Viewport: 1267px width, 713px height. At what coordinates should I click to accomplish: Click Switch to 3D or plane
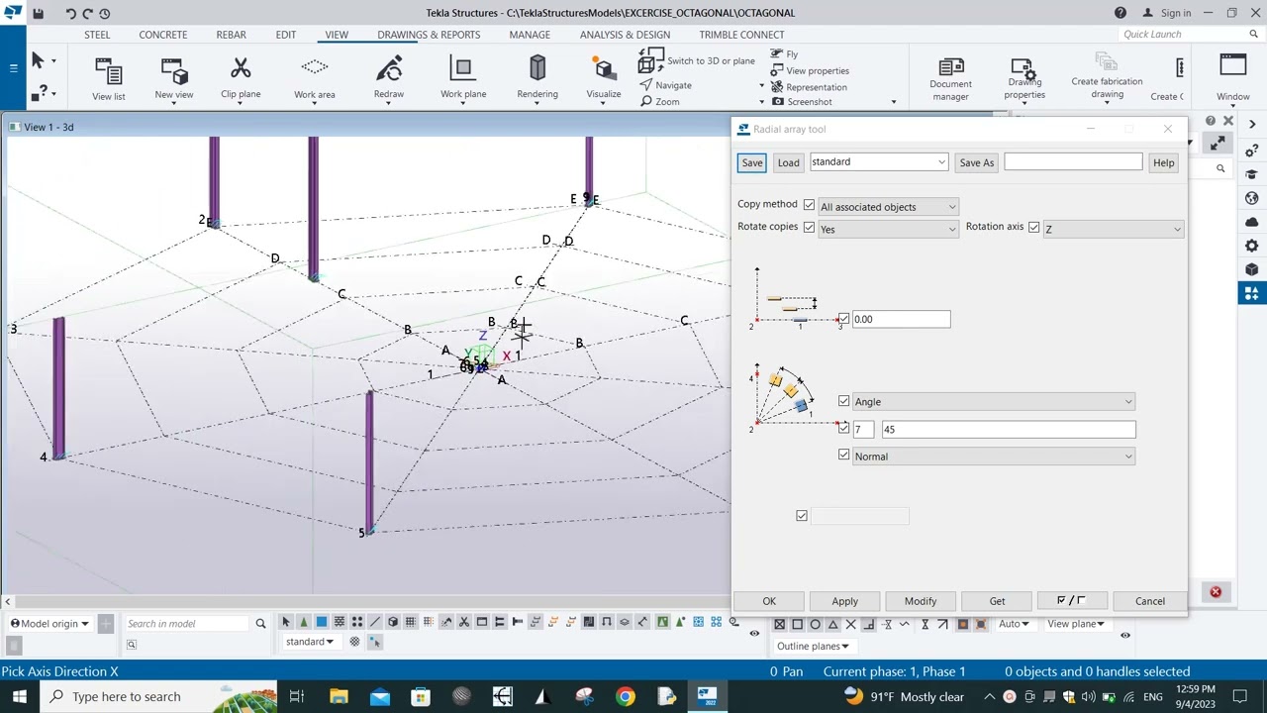click(697, 61)
